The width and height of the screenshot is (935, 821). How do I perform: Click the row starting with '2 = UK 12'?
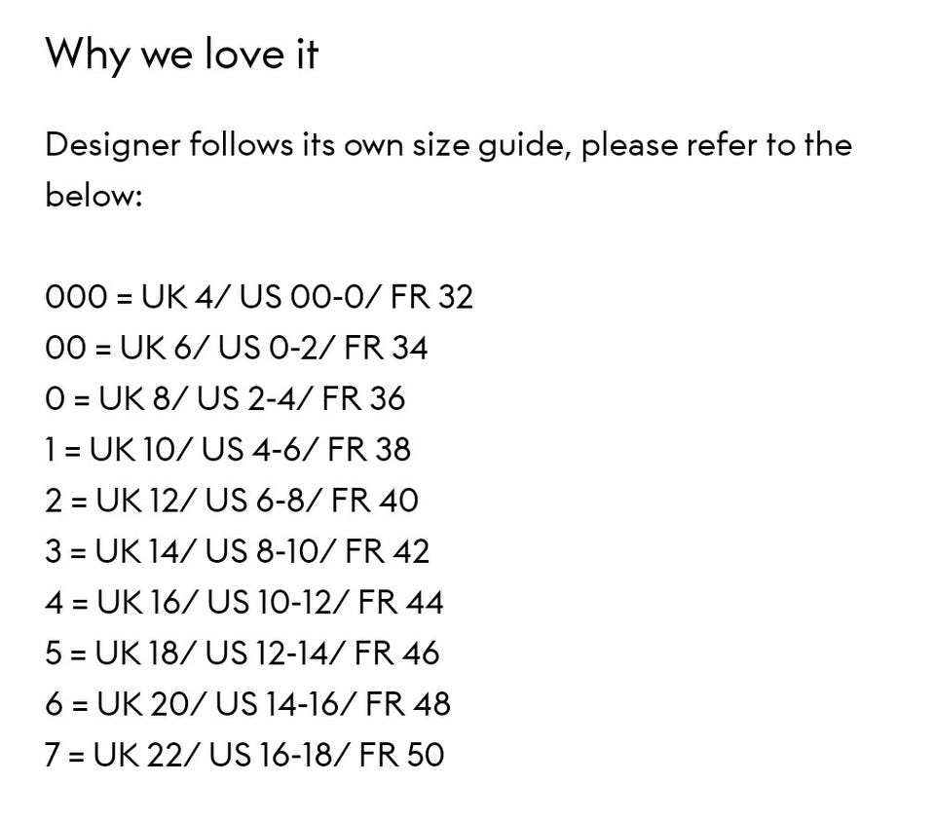(231, 501)
